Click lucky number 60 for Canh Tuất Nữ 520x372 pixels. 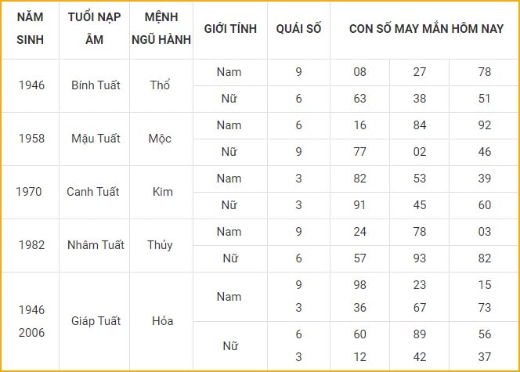pyautogui.click(x=485, y=205)
